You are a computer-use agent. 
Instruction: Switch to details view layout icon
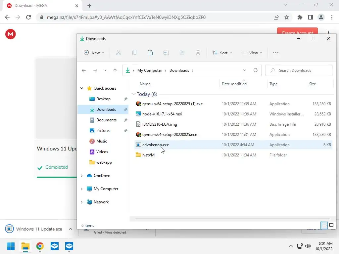click(x=324, y=226)
